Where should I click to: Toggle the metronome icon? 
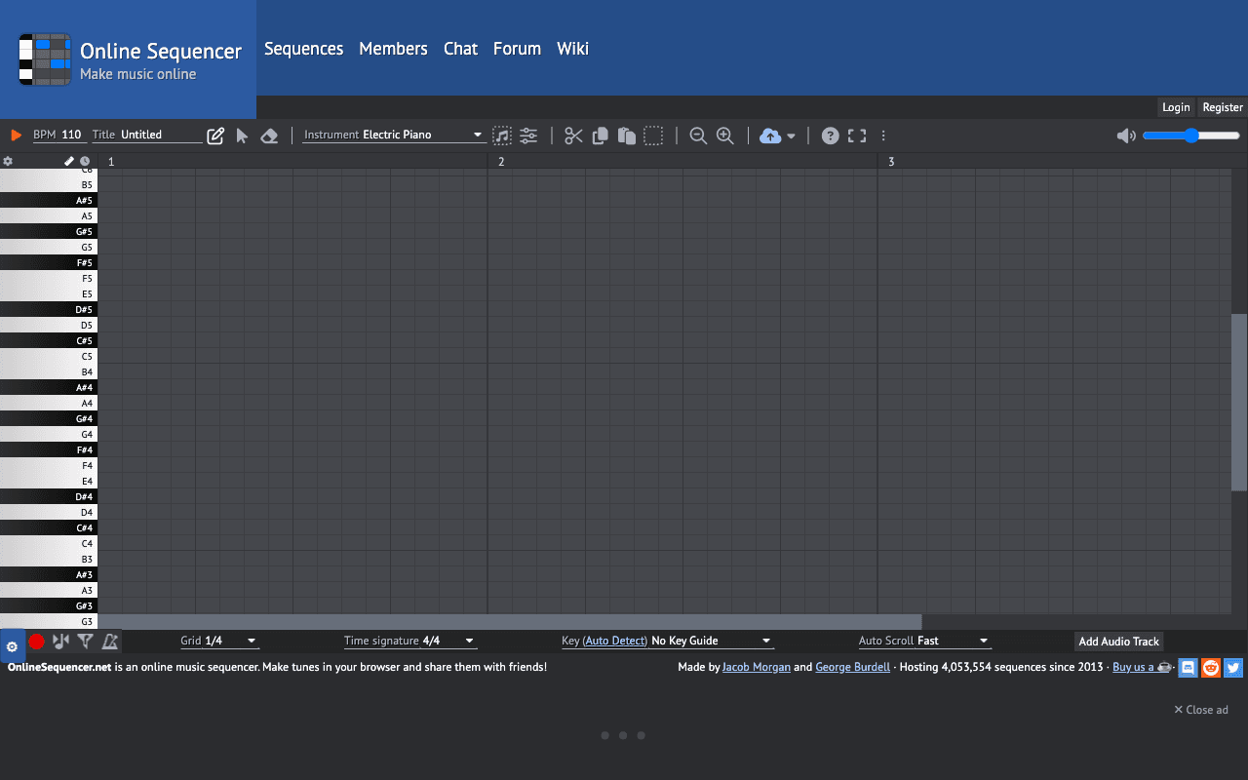tap(110, 641)
